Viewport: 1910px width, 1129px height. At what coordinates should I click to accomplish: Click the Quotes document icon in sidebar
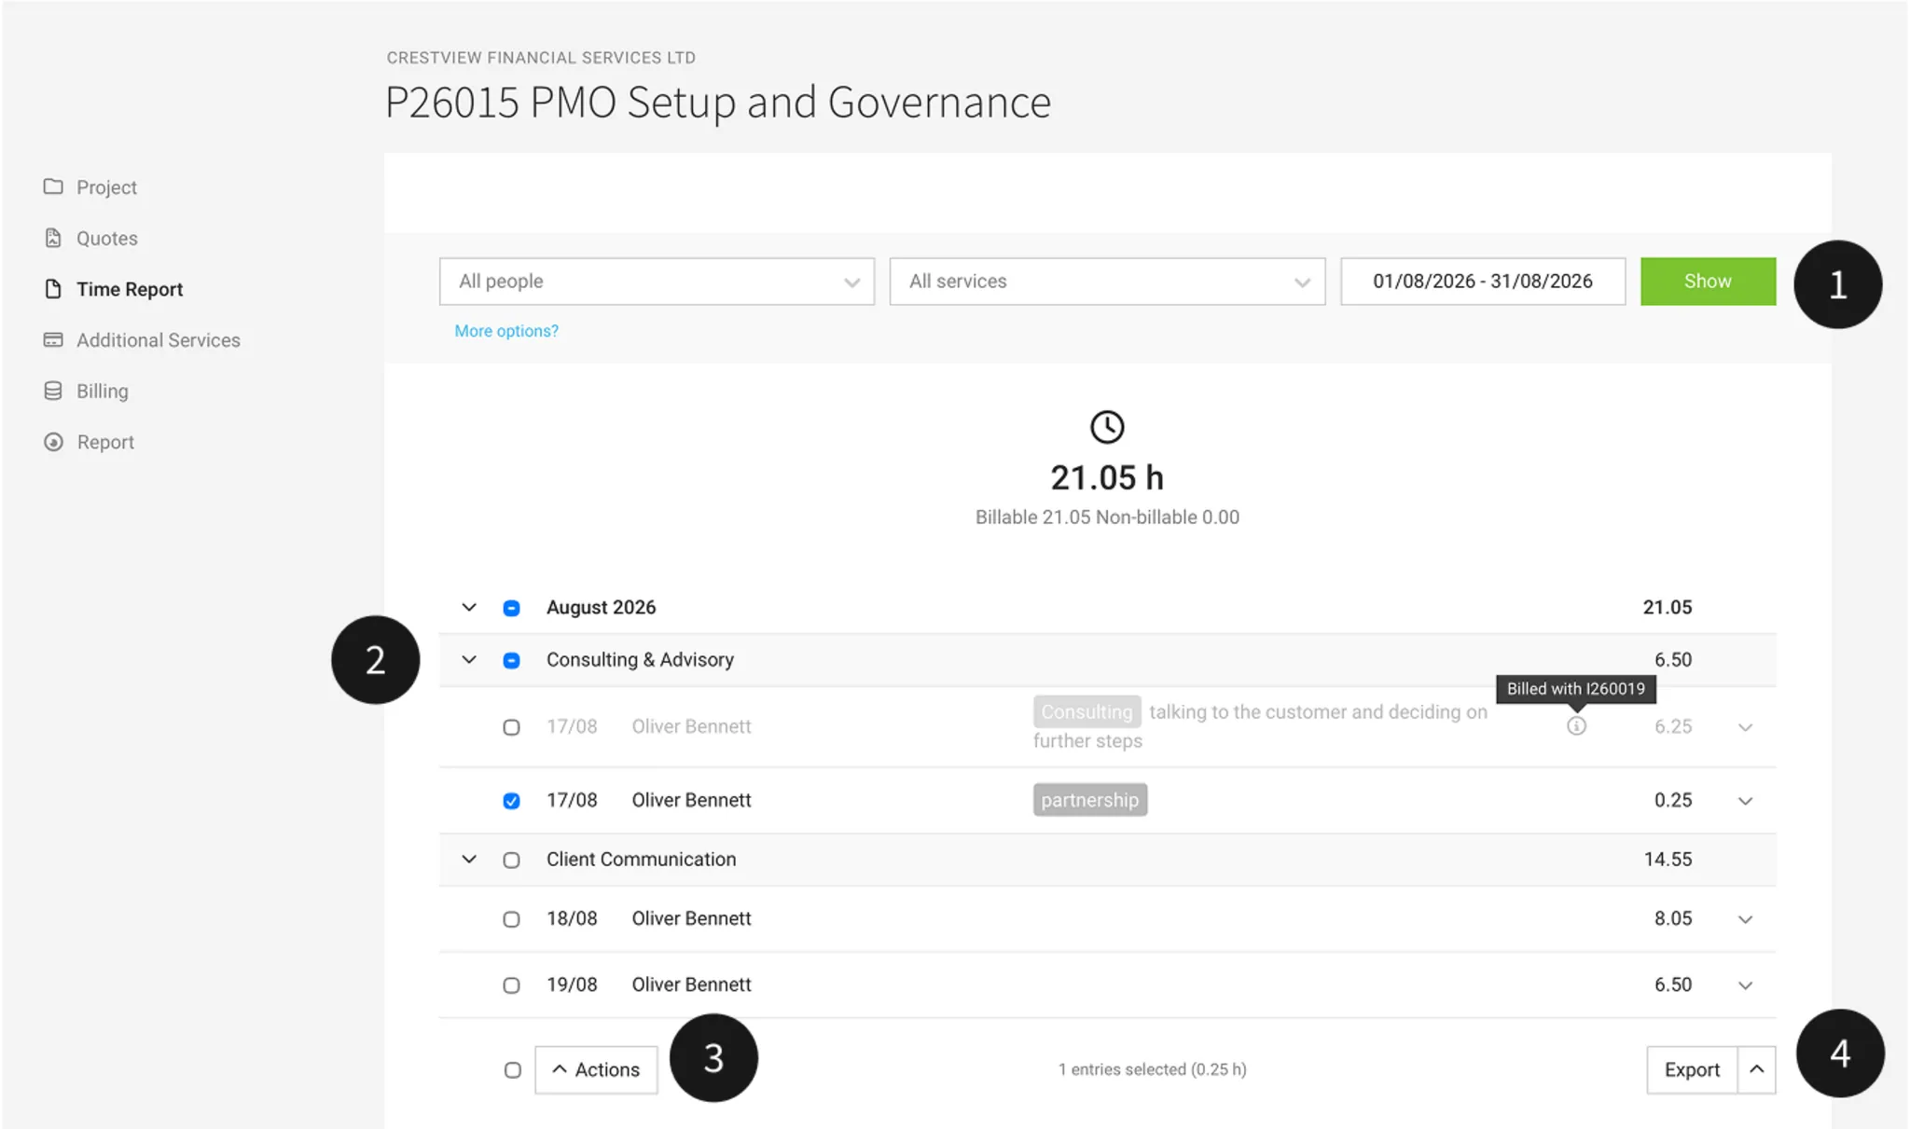(x=53, y=238)
